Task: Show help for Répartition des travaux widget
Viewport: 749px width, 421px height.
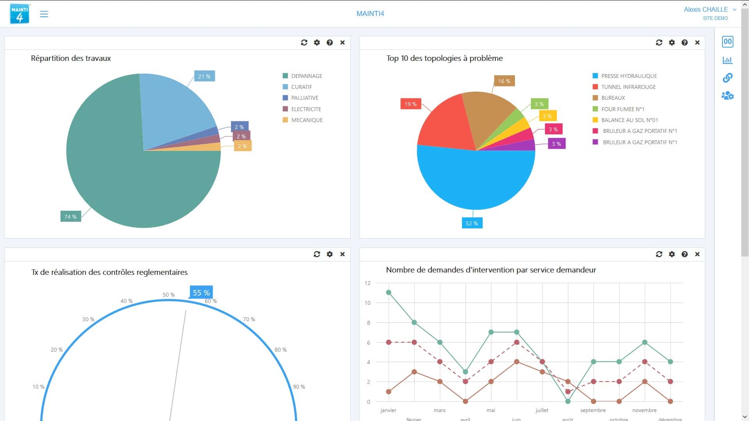Action: coord(330,42)
